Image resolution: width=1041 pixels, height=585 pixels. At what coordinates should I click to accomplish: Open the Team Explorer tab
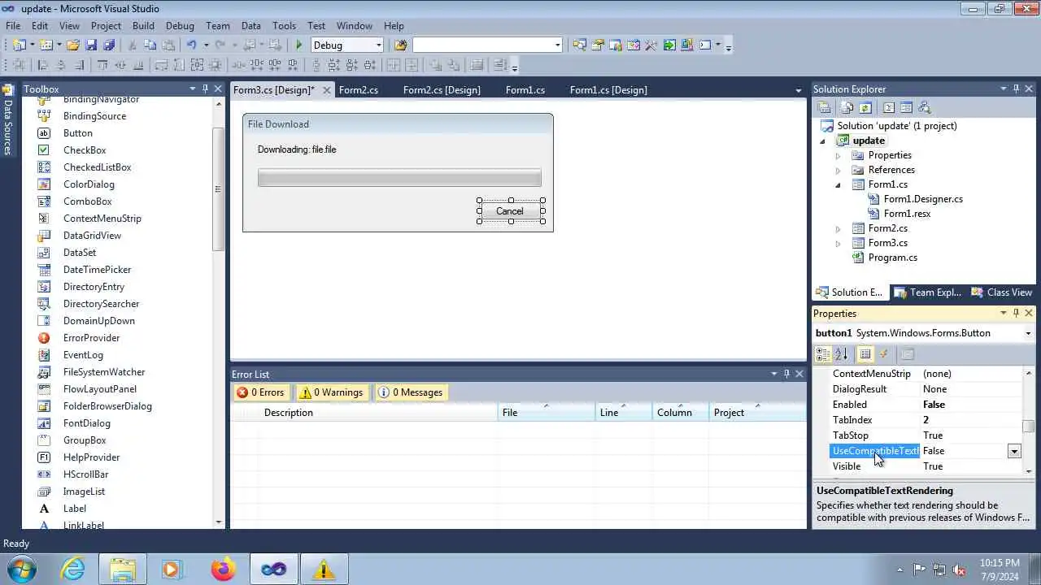pyautogui.click(x=928, y=292)
